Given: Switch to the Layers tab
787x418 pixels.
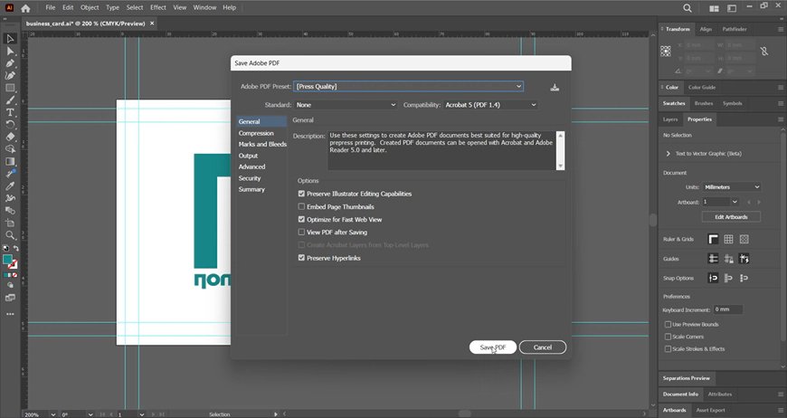Looking at the screenshot, I should pyautogui.click(x=670, y=119).
